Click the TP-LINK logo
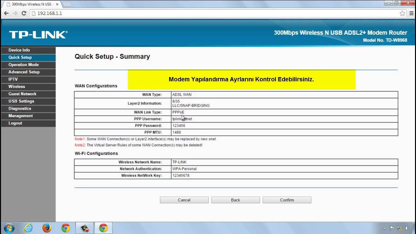 38,35
